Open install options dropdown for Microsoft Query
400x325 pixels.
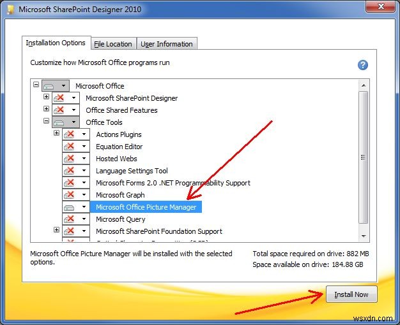84,219
